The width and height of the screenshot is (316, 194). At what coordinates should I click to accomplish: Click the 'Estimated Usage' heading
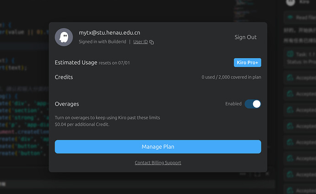76,63
